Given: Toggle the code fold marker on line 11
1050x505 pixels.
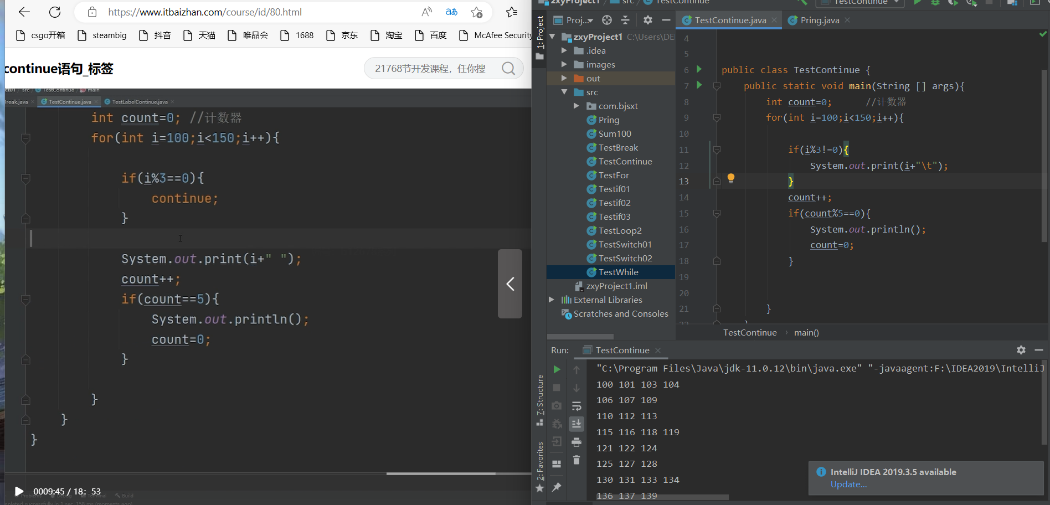Looking at the screenshot, I should click(x=717, y=150).
